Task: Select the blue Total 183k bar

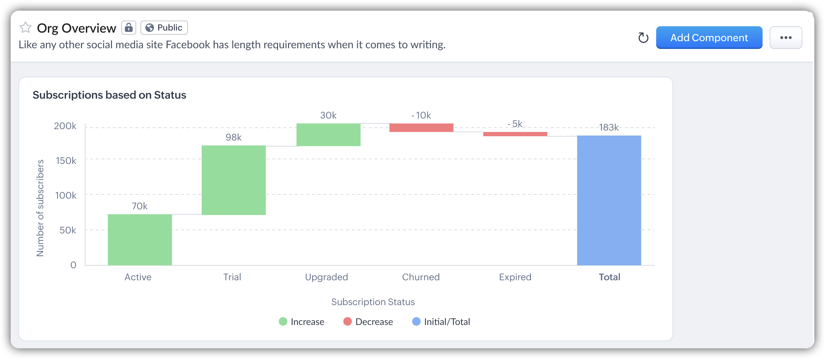Action: click(x=609, y=200)
